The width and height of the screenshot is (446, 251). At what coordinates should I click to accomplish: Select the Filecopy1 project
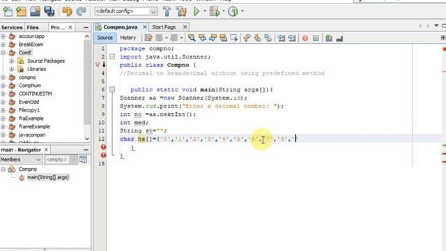point(29,110)
